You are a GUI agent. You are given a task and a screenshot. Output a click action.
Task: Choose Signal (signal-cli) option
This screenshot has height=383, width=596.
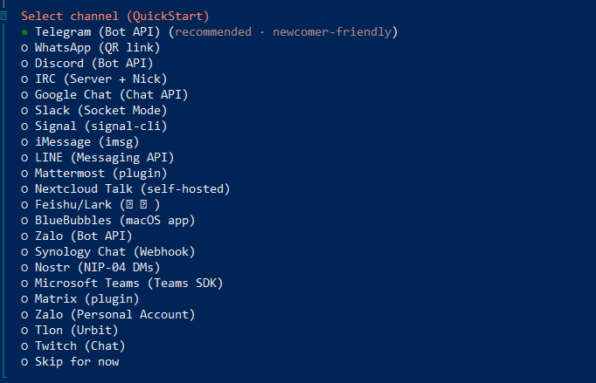pyautogui.click(x=100, y=126)
